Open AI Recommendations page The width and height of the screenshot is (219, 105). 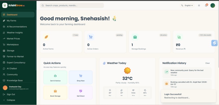18,27
